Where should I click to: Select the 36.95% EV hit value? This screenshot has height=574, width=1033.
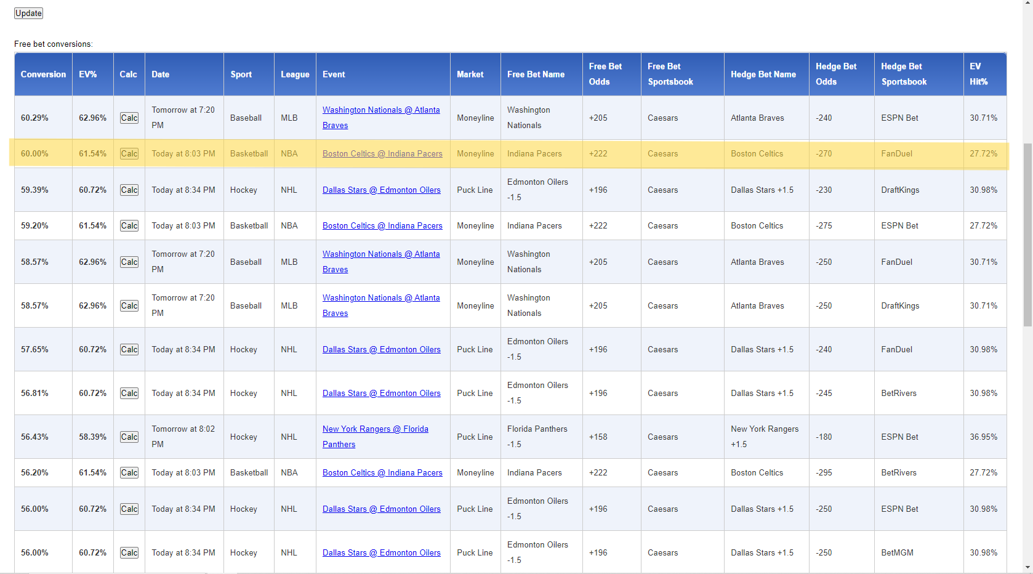pyautogui.click(x=983, y=437)
